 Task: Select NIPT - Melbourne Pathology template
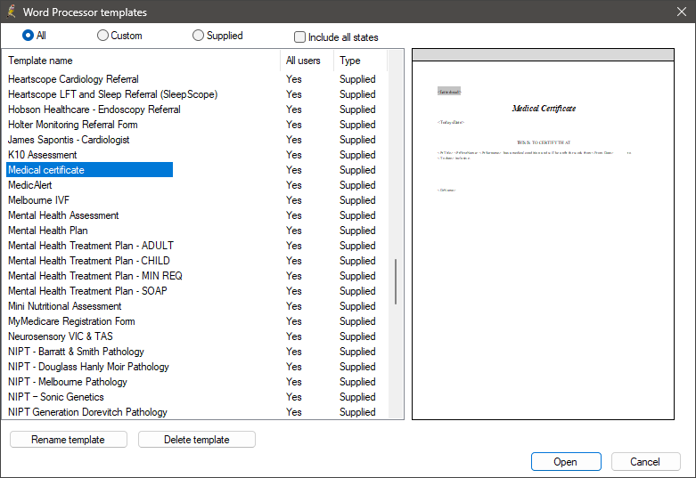(x=68, y=381)
